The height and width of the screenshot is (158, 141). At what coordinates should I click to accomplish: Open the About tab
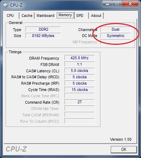point(96,16)
